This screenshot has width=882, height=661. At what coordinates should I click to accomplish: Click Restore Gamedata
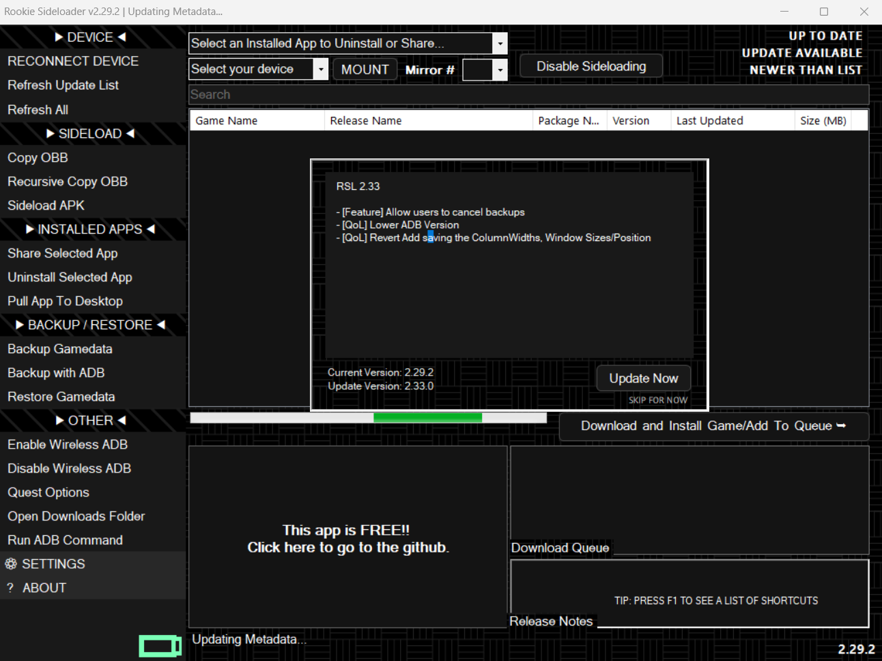pos(93,397)
